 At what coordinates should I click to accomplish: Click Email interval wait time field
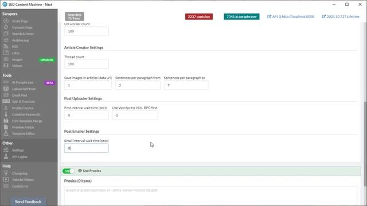click(87, 148)
